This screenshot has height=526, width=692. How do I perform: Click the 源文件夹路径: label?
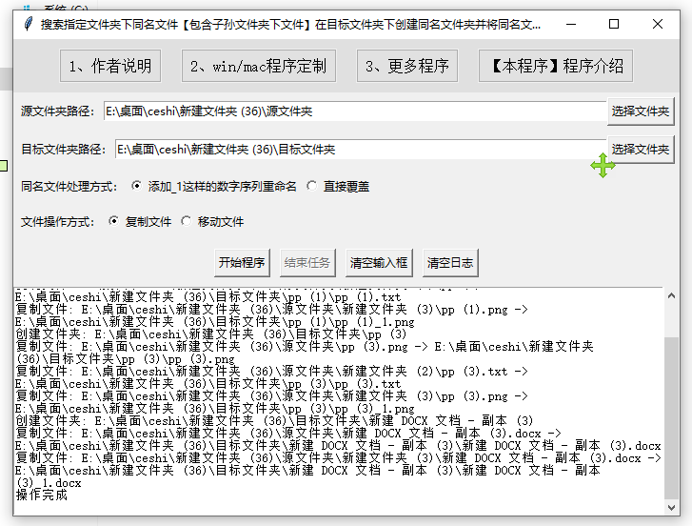pyautogui.click(x=58, y=111)
